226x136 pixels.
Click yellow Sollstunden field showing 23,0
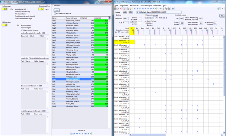[5, 9]
